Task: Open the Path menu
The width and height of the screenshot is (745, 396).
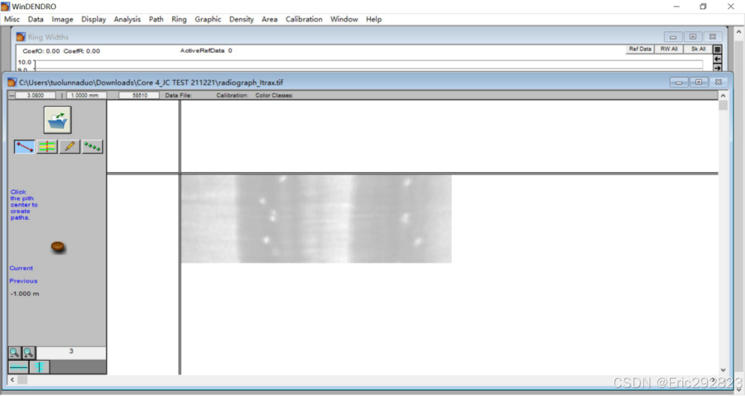Action: 156,19
